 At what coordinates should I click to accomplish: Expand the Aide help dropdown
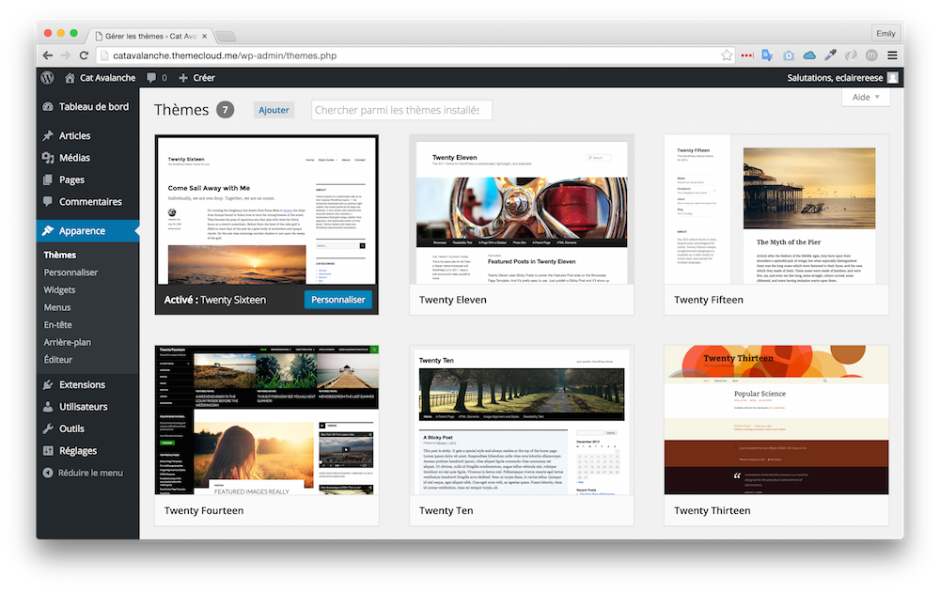(866, 97)
